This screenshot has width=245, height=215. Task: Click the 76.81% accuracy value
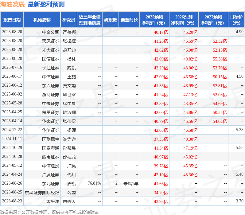(x=94, y=183)
